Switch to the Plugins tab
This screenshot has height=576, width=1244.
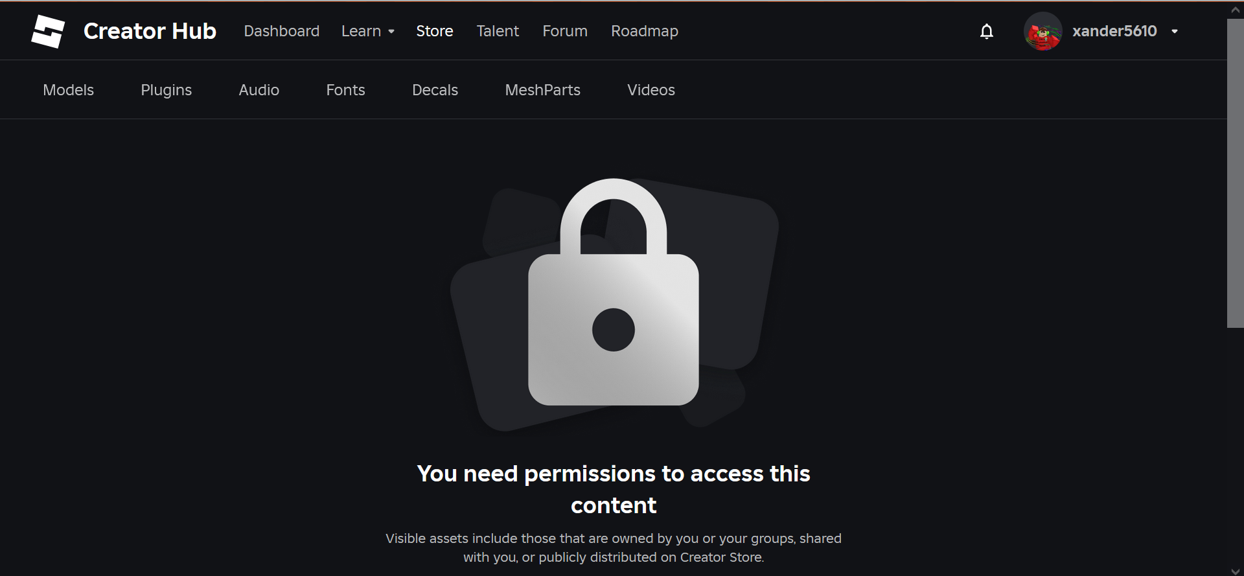[167, 90]
